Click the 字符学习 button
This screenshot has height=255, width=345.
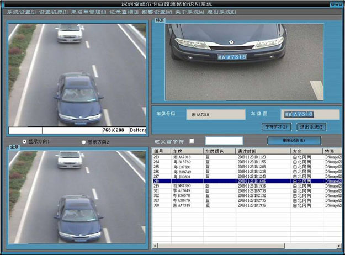(x=275, y=127)
